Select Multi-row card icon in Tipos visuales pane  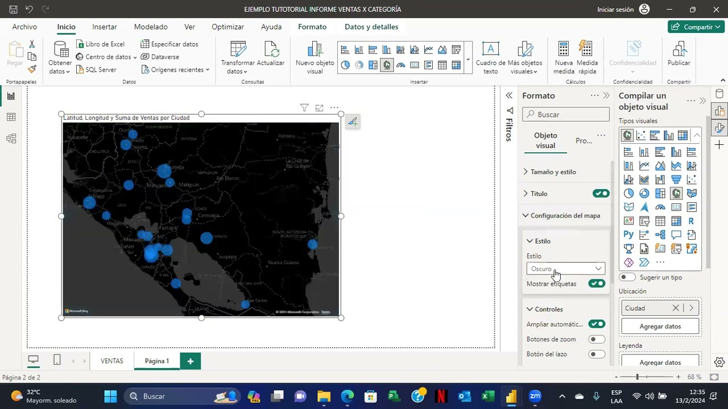coord(692,207)
